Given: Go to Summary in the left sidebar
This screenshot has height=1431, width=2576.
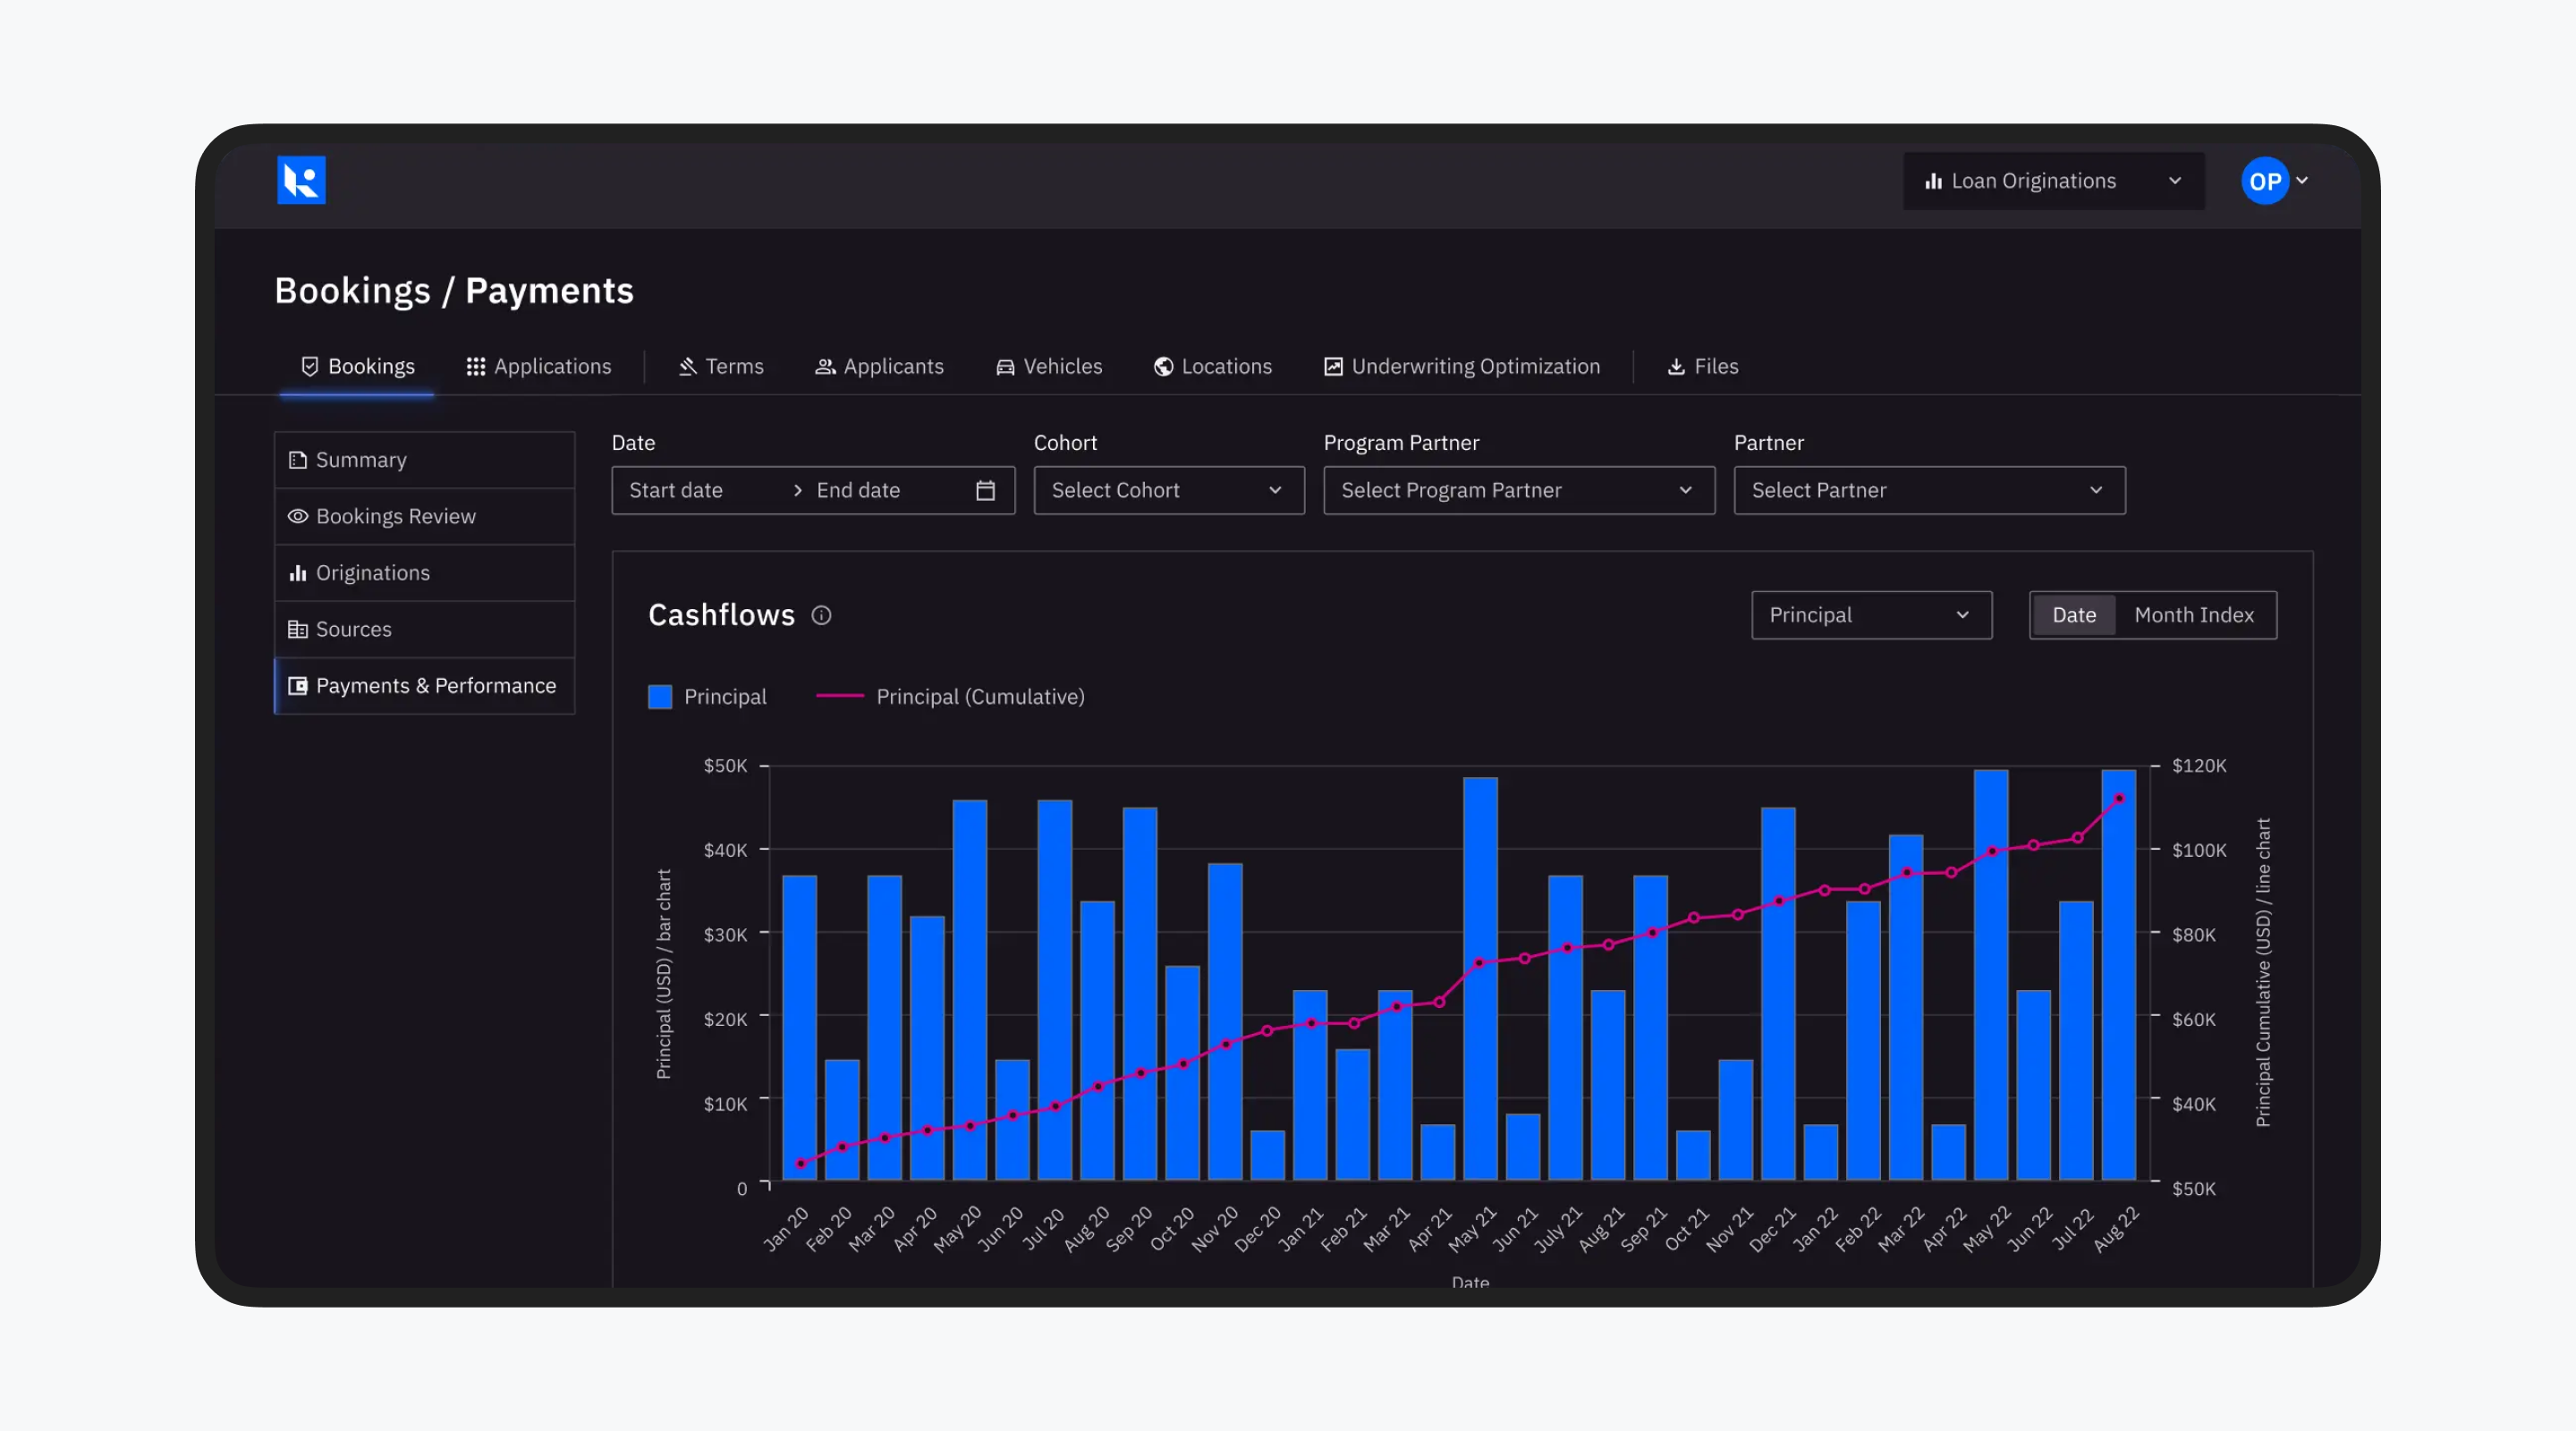Looking at the screenshot, I should pos(360,459).
